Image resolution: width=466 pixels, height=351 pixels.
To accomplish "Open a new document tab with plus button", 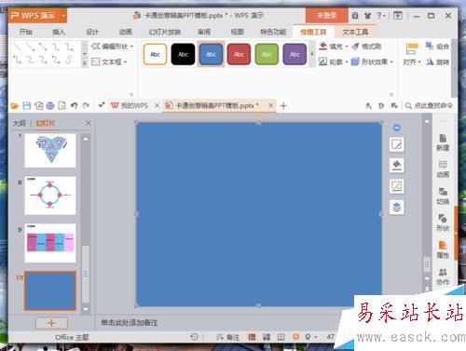I will pyautogui.click(x=283, y=106).
